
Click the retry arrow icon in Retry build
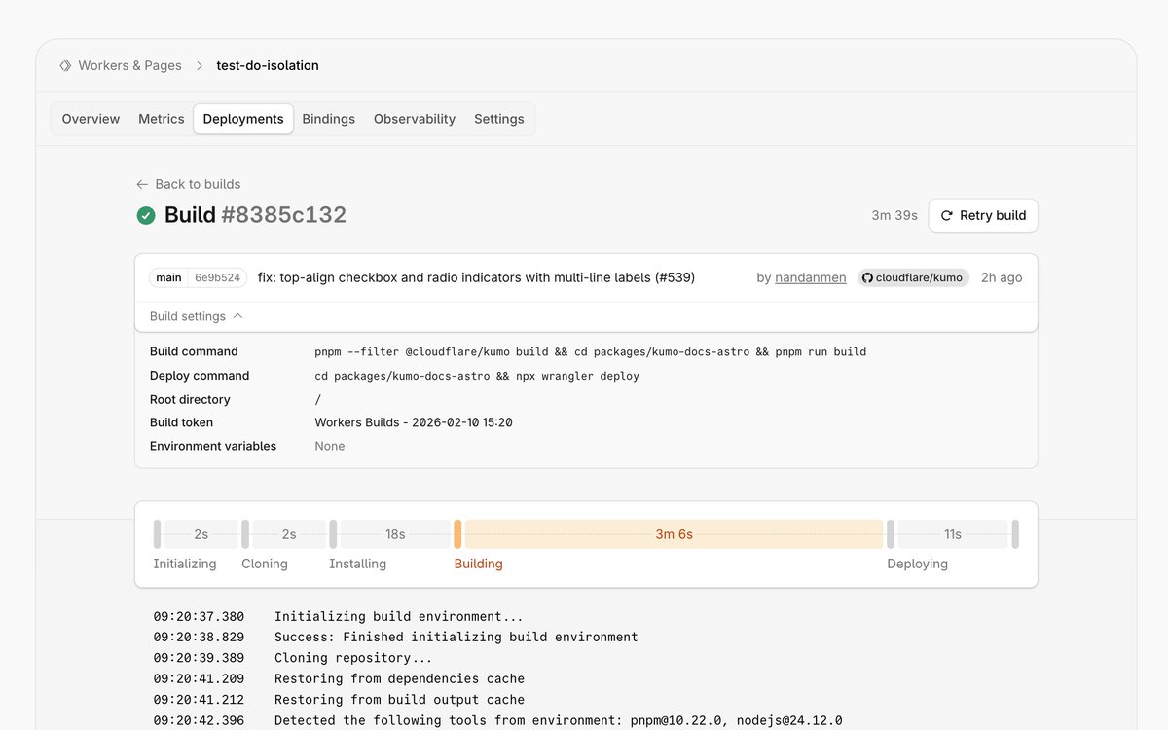tap(946, 215)
